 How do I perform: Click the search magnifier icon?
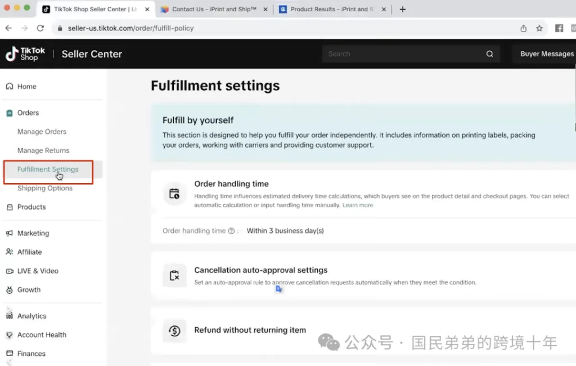(x=489, y=54)
